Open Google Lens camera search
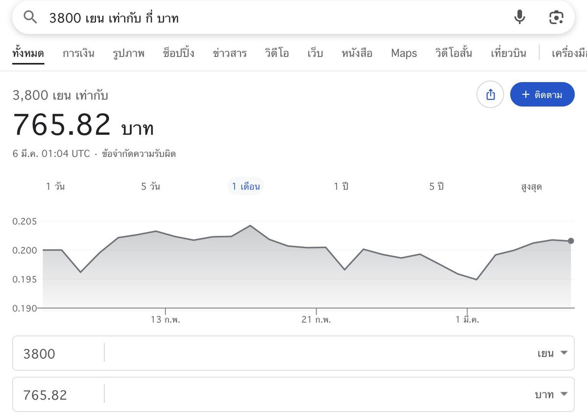 (556, 18)
